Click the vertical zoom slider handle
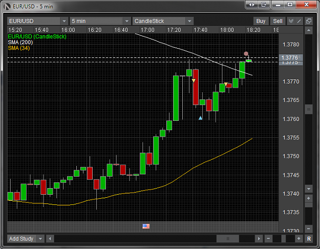The width and height of the screenshot is (320, 249). click(x=309, y=205)
